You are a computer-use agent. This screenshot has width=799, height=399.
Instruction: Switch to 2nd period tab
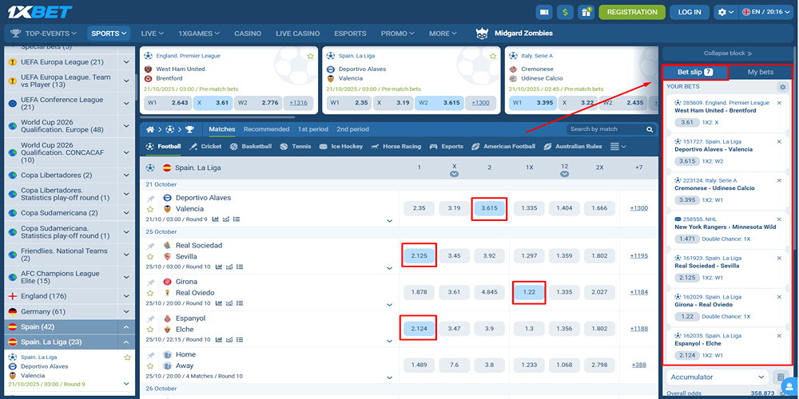[x=352, y=129]
